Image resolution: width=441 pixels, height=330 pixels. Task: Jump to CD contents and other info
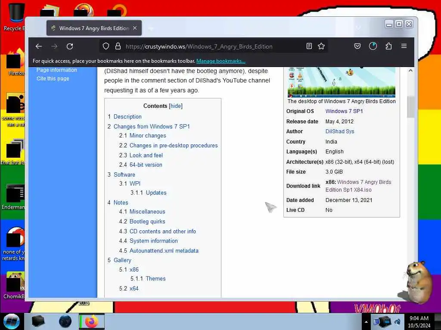pyautogui.click(x=162, y=231)
